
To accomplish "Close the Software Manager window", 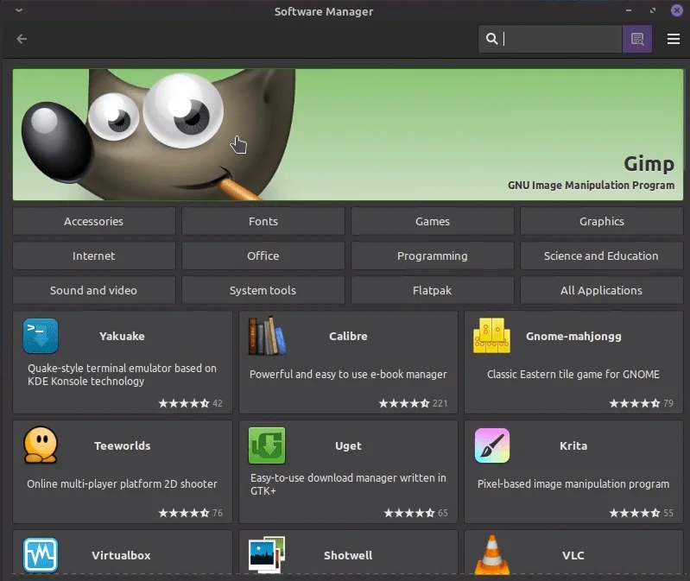I will click(x=677, y=10).
